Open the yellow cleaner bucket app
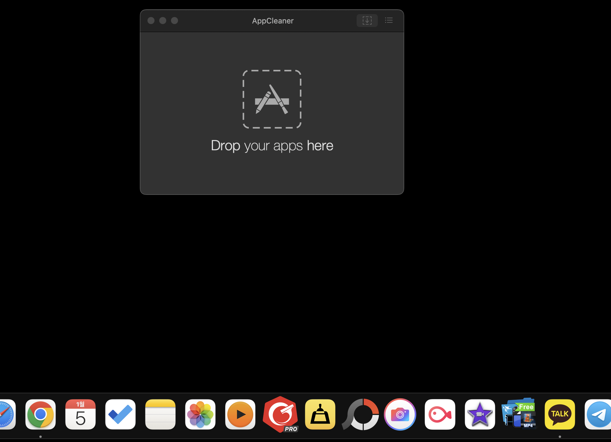The image size is (611, 442). tap(320, 414)
